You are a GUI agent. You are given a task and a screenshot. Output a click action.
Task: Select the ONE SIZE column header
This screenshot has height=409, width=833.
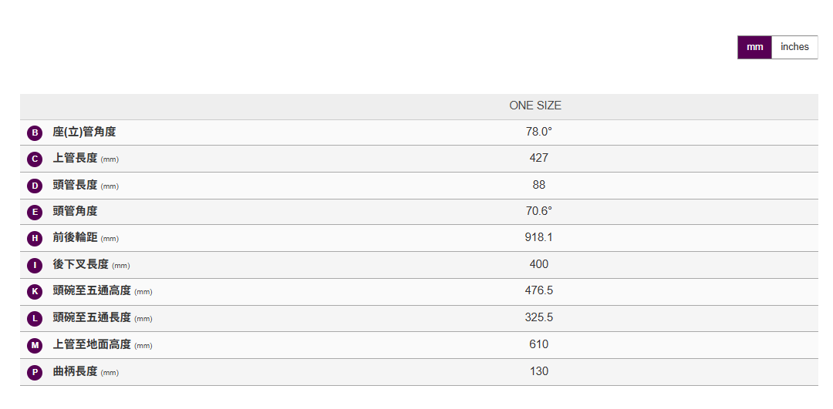pyautogui.click(x=535, y=106)
